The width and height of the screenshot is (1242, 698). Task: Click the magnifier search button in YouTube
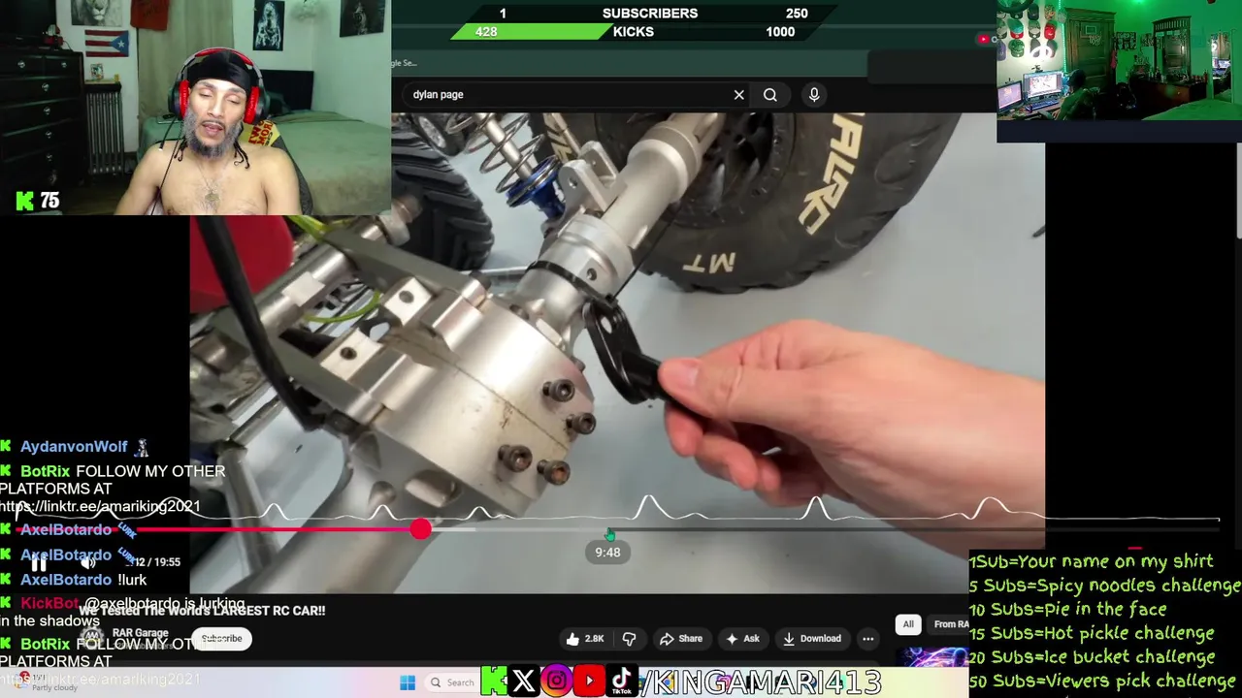769,95
